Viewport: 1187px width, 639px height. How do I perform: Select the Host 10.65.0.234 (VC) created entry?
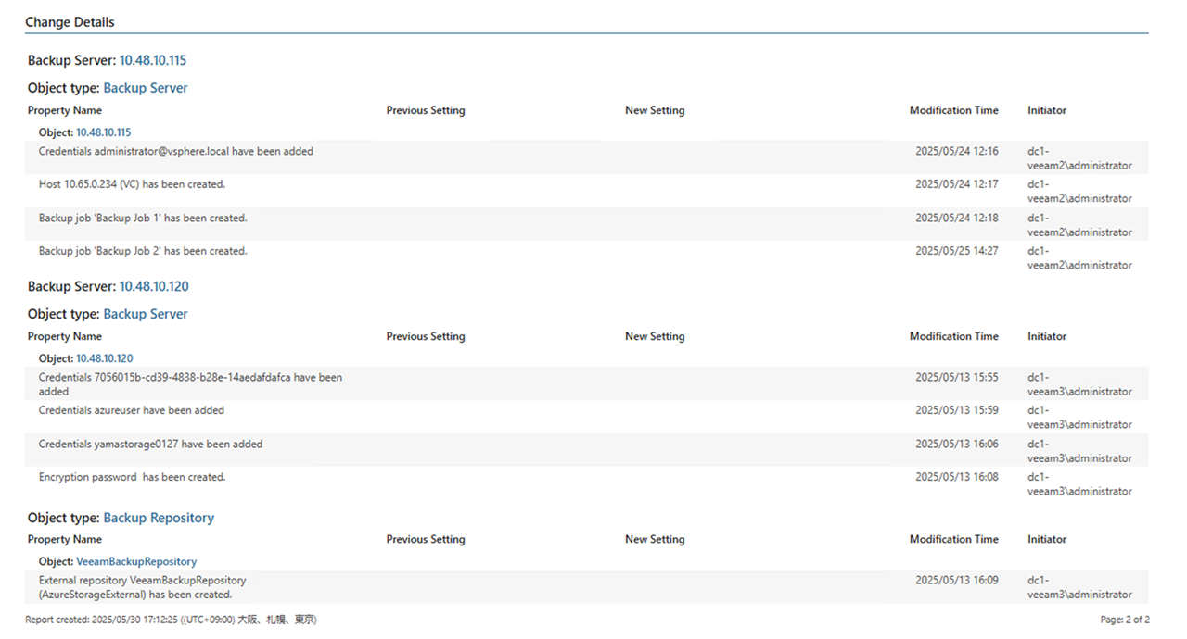coord(132,184)
